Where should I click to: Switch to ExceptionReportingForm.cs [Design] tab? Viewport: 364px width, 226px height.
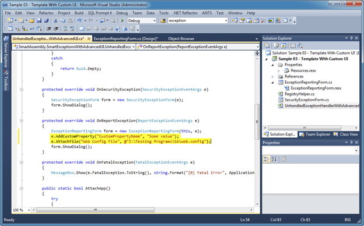pos(126,38)
